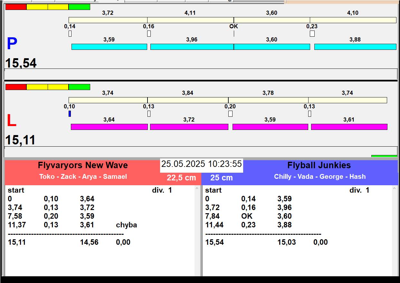Click the cream 4,11 segment in lane P
Screen dimensions: 400x283
coord(190,20)
